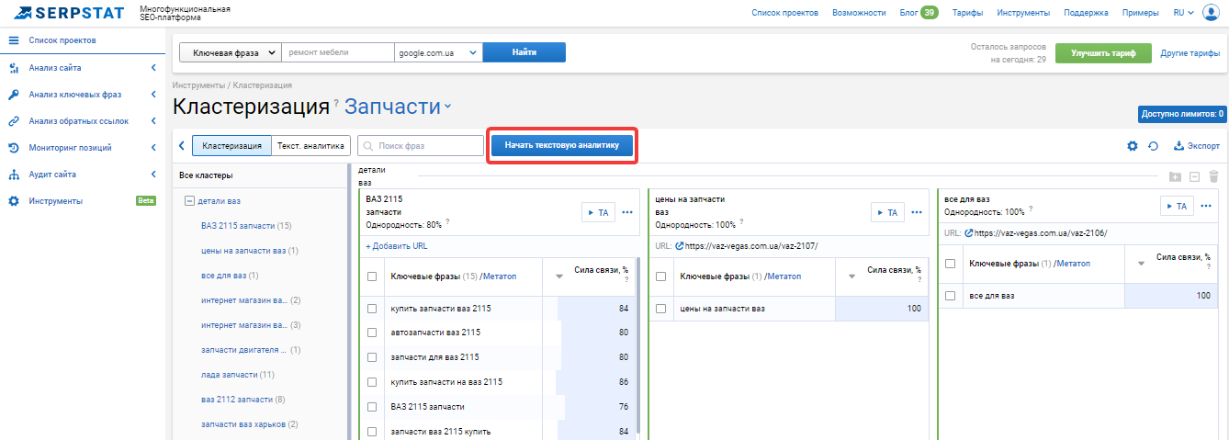The height and width of the screenshot is (440, 1229).
Task: Sort by Сила связи arrow in все для ваз table
Action: pyautogui.click(x=1142, y=264)
